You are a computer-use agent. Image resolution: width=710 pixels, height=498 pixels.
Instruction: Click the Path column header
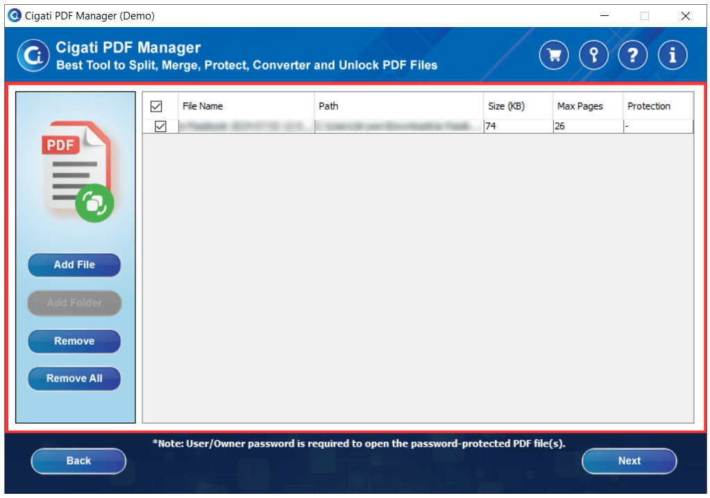(399, 106)
